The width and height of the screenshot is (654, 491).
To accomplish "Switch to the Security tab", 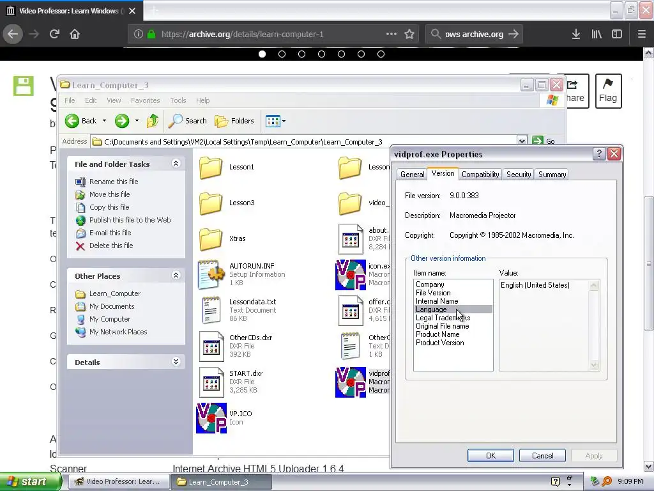I will point(519,175).
